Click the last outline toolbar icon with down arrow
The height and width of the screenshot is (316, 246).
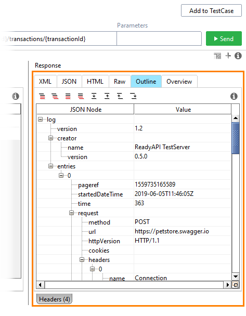[134, 96]
